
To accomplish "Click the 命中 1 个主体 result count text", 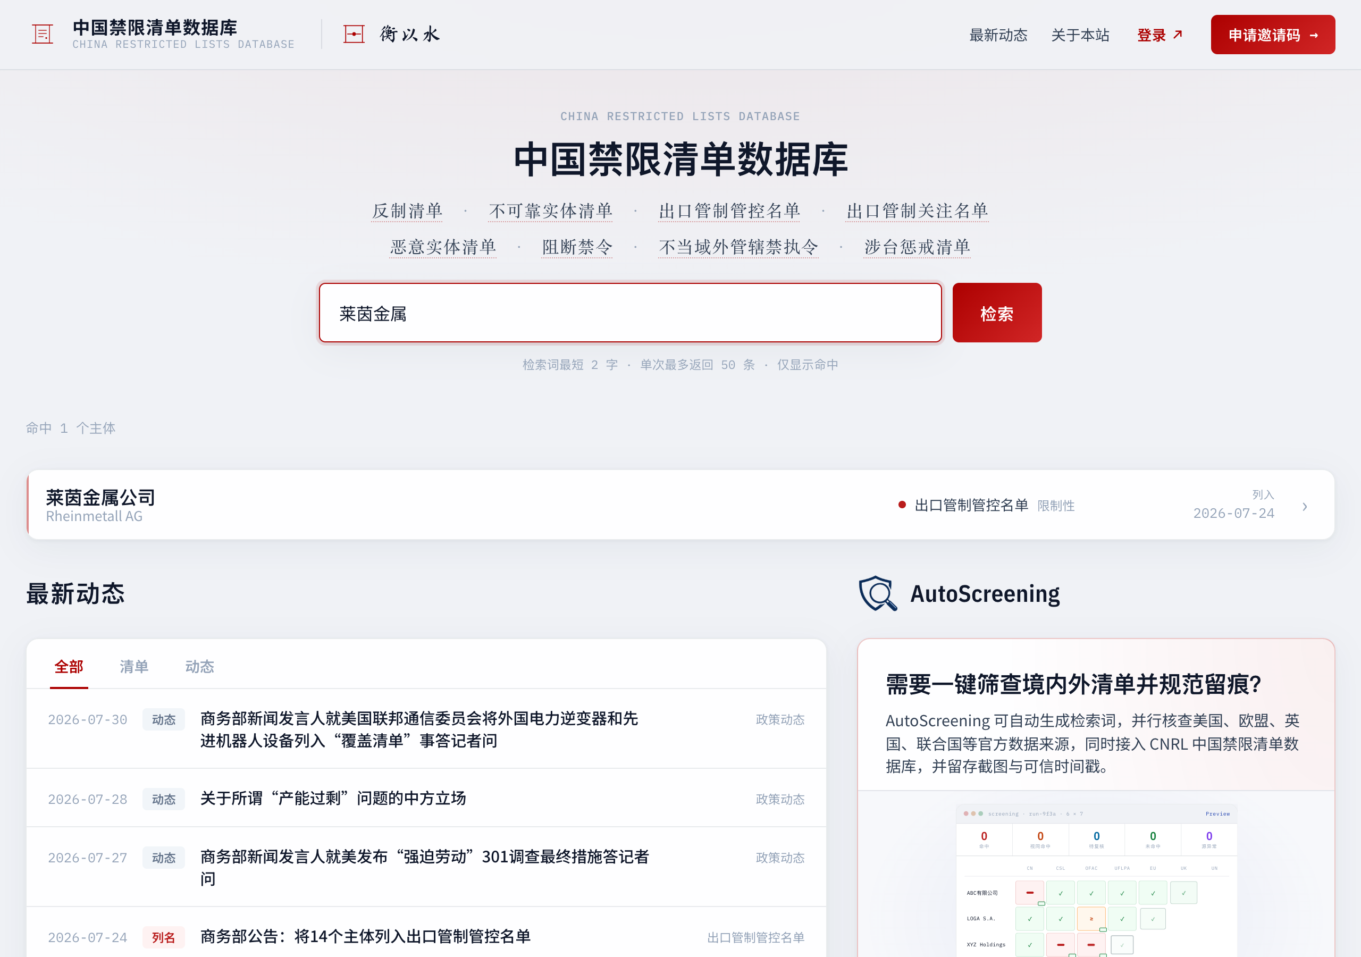I will coord(71,428).
